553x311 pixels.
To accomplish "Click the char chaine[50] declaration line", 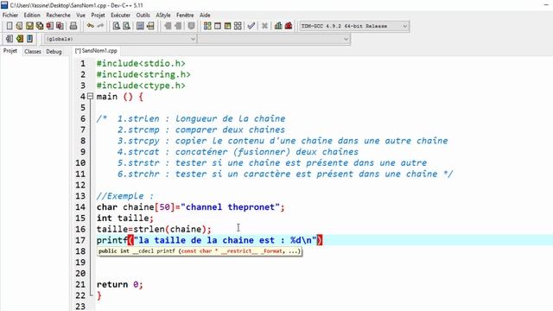I will (190, 207).
